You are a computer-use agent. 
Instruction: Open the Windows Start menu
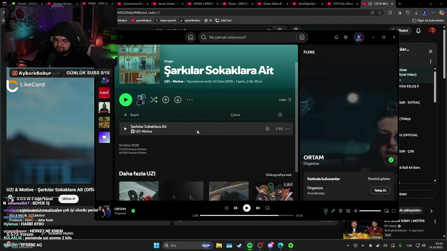coord(156,245)
